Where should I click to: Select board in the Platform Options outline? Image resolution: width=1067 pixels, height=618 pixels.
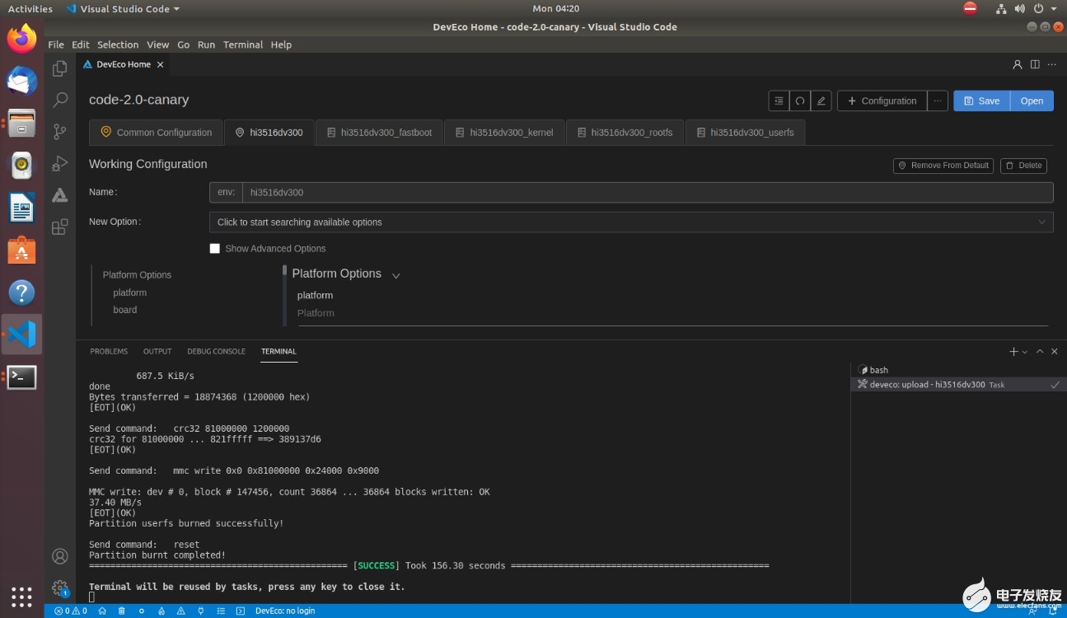pos(125,310)
